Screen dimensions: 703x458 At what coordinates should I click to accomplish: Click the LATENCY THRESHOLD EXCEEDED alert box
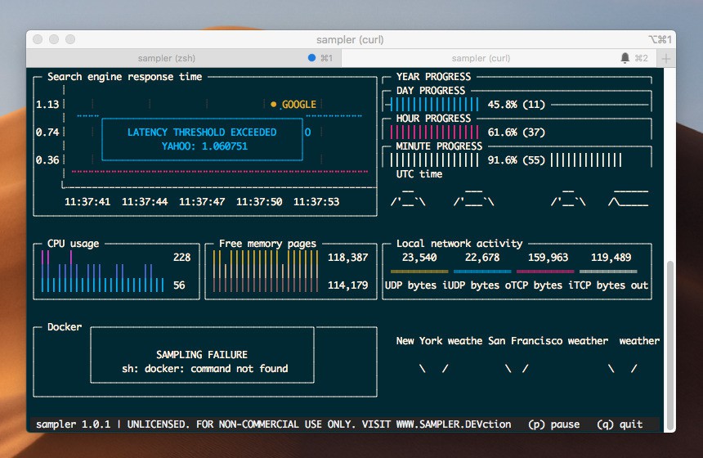click(202, 140)
